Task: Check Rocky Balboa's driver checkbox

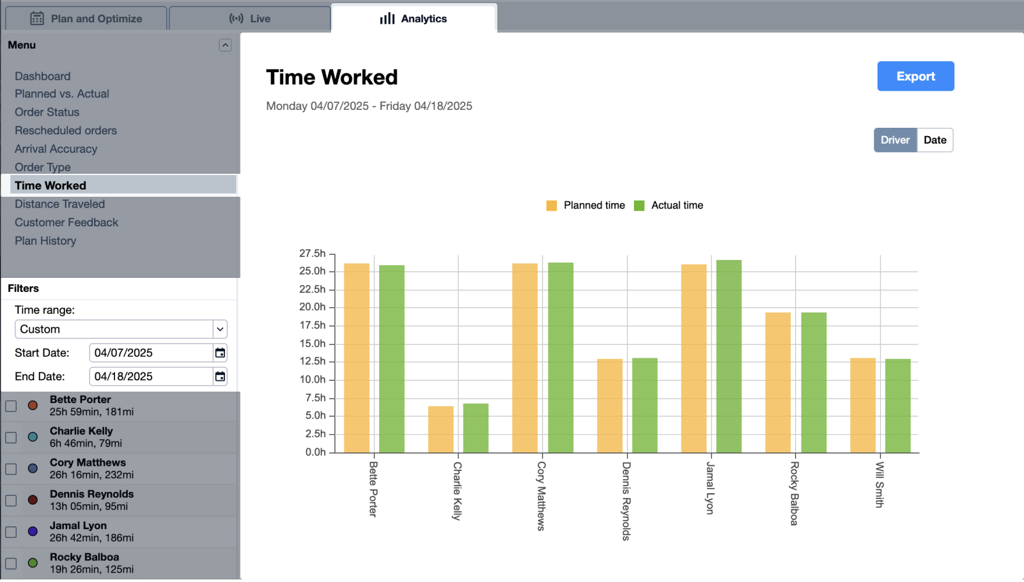Action: pos(11,563)
